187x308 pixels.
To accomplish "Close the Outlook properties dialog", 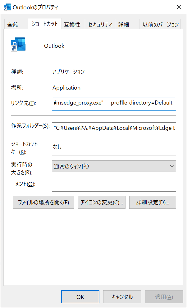I will pyautogui.click(x=179, y=7).
